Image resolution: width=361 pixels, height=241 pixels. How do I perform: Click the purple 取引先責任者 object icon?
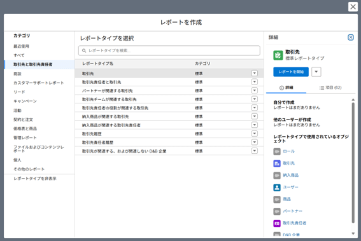point(277,223)
